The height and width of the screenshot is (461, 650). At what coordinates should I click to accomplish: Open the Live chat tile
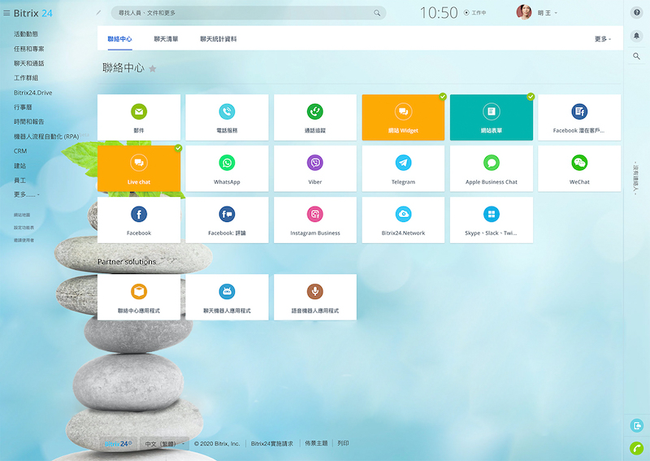point(139,168)
